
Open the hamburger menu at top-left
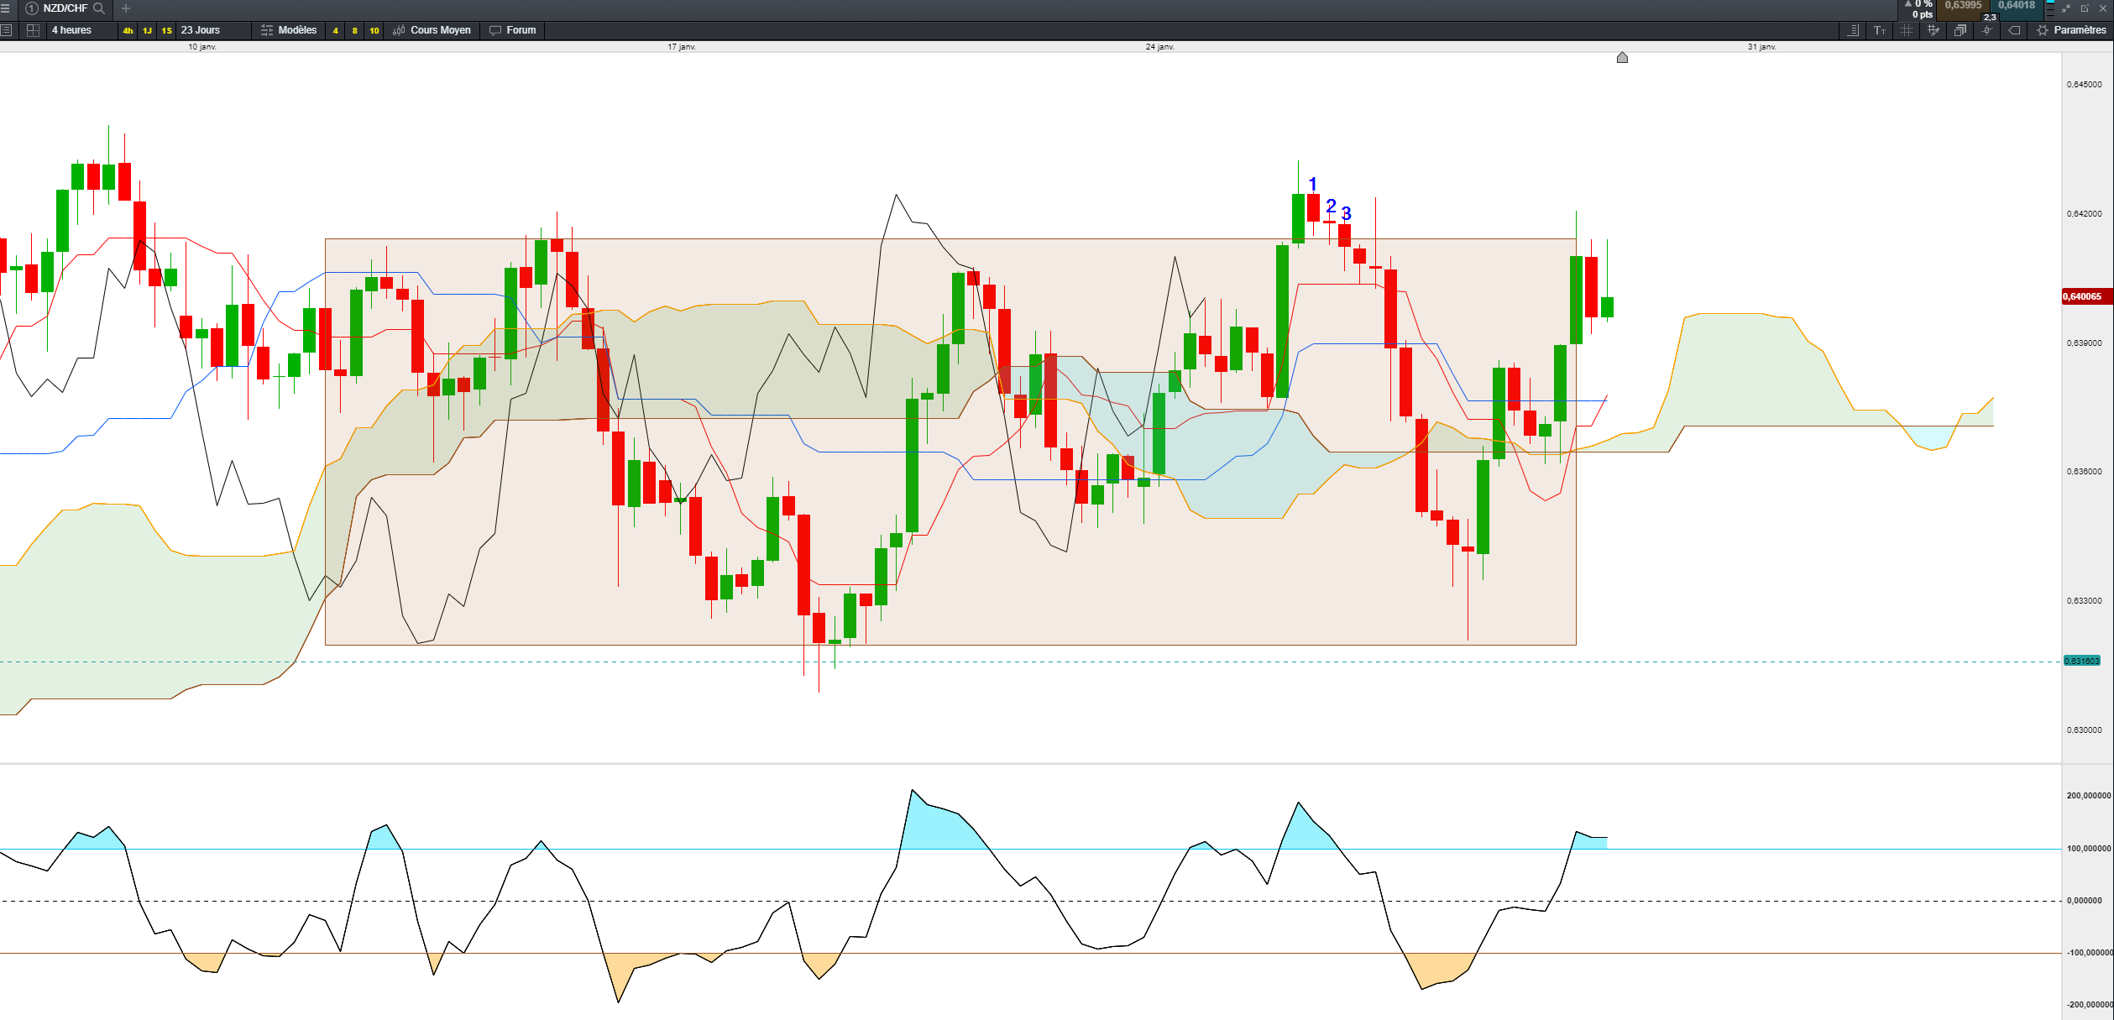pyautogui.click(x=5, y=8)
